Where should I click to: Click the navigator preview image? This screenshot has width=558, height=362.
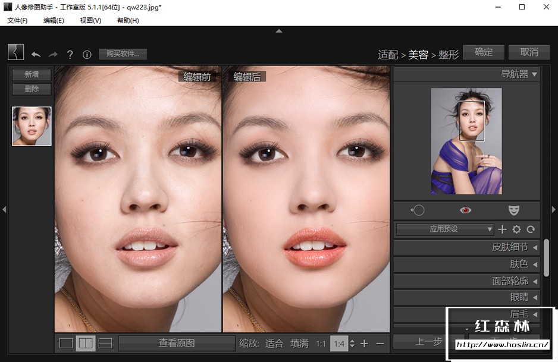point(466,141)
